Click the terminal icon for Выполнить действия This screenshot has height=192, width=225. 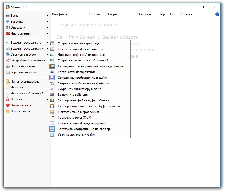point(52,95)
